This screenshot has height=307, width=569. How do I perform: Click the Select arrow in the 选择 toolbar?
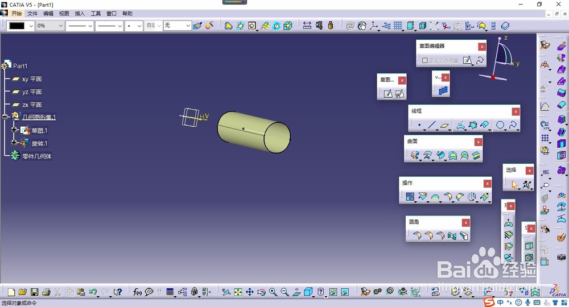point(514,185)
